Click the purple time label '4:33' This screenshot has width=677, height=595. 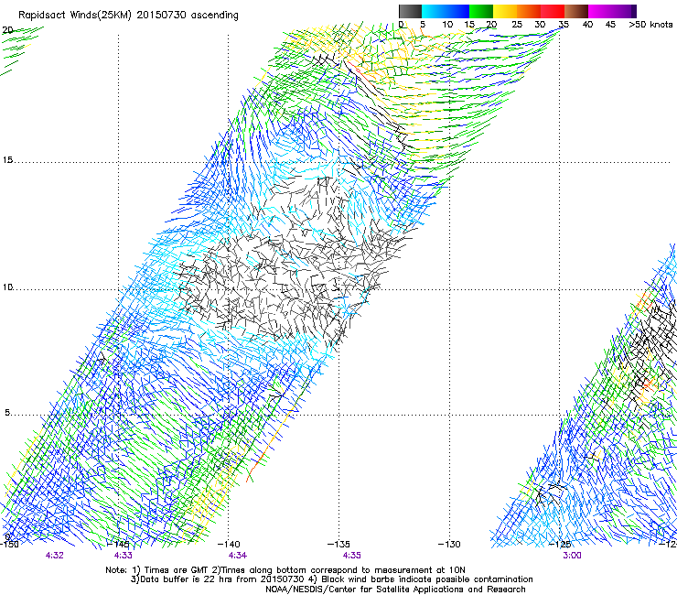tap(124, 556)
